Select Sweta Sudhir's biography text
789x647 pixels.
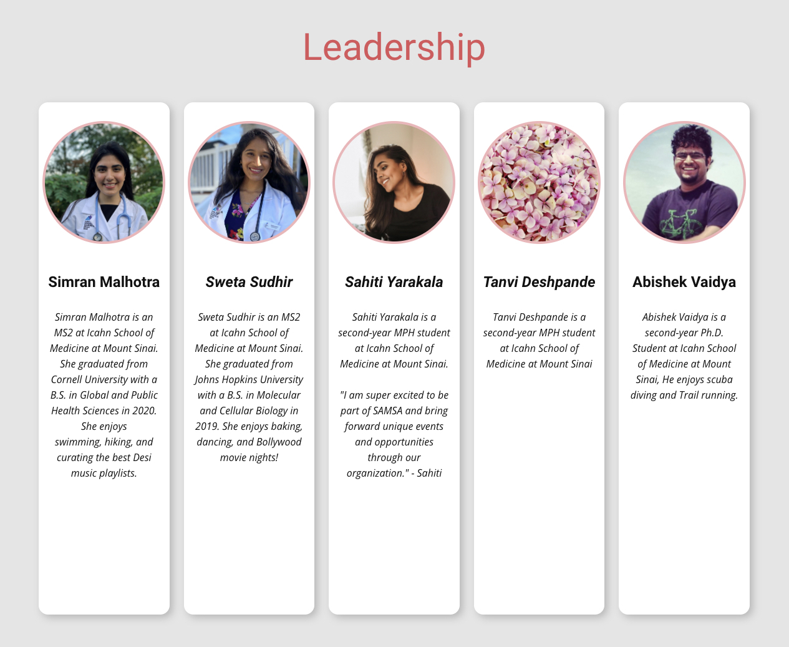pos(249,387)
